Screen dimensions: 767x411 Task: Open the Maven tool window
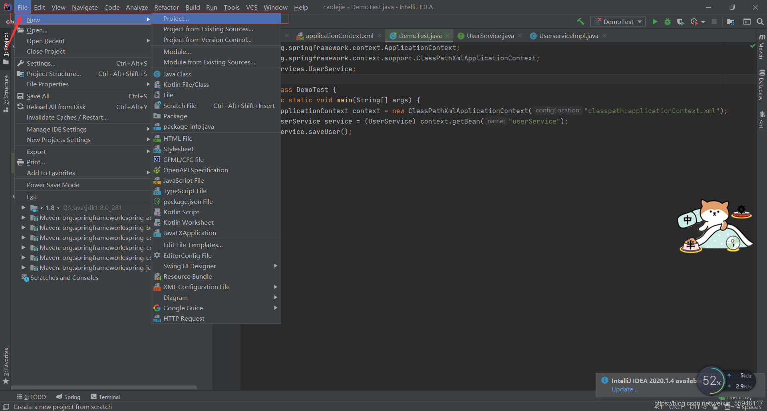762,47
